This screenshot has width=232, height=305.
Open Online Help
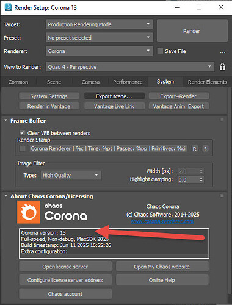[162, 280]
